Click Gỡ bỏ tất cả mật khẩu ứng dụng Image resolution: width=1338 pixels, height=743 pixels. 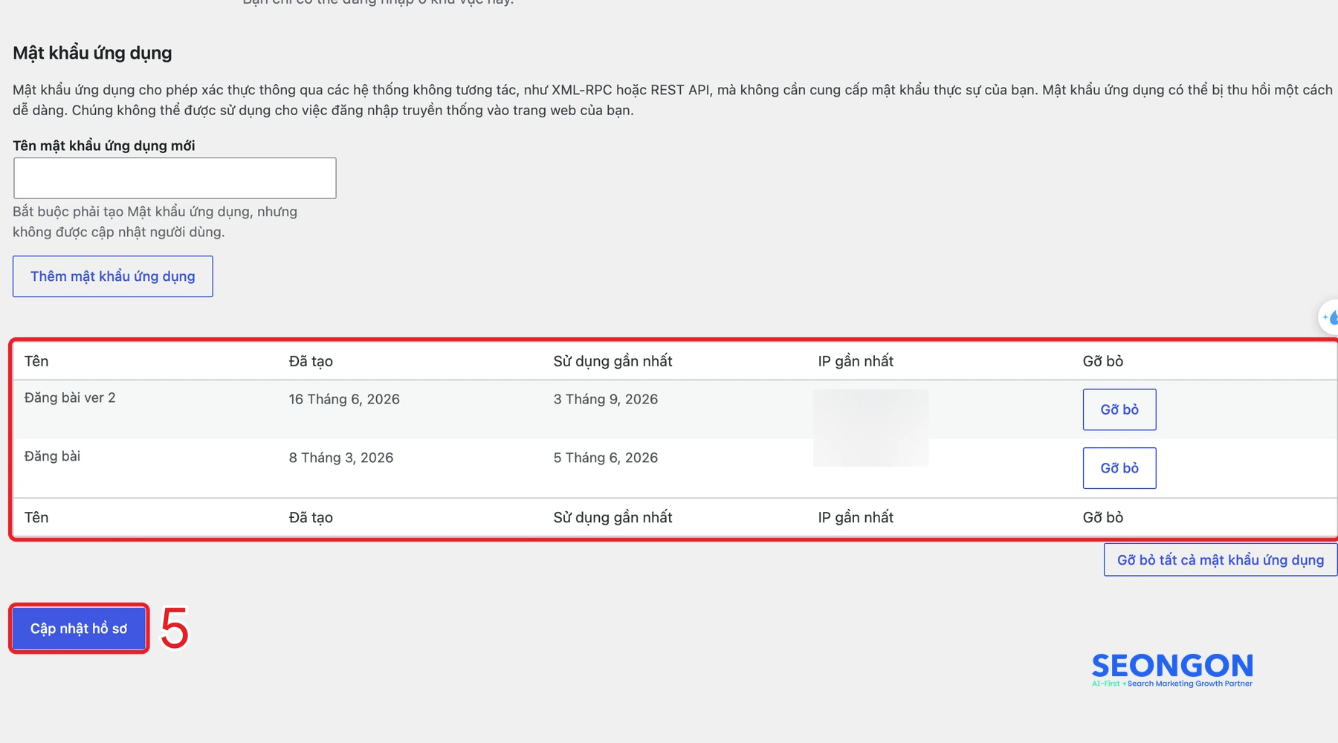1221,559
